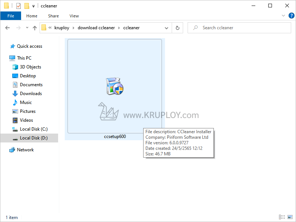Close the ccleaner Explorer window

pos(287,6)
